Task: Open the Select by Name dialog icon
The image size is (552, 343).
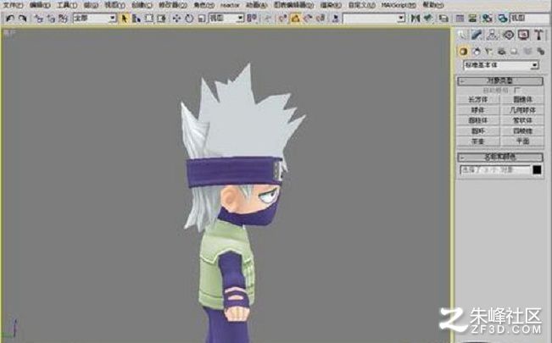Action: coord(137,19)
